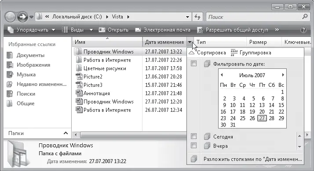Choose Группировка in the dropdown panel
This screenshot has height=171, width=314.
(x=251, y=53)
